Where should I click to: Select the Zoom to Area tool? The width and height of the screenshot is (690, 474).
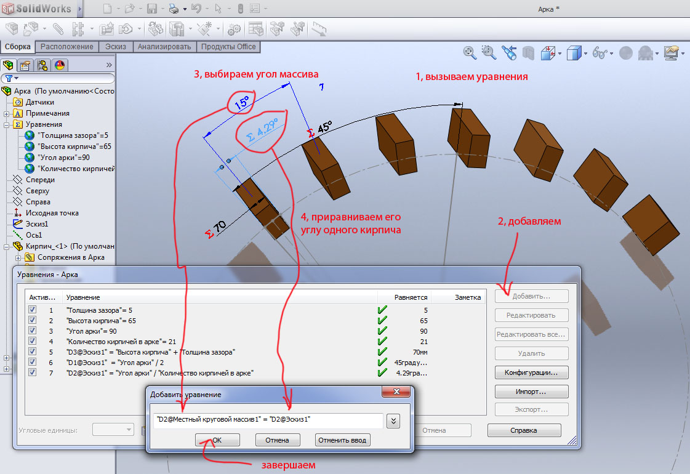coord(489,53)
